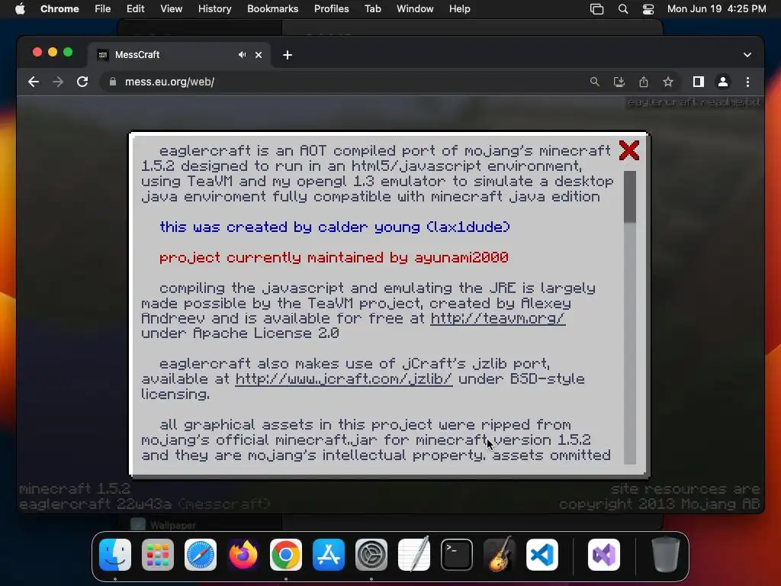
Task: Click the install app icon in address bar
Action: point(619,82)
